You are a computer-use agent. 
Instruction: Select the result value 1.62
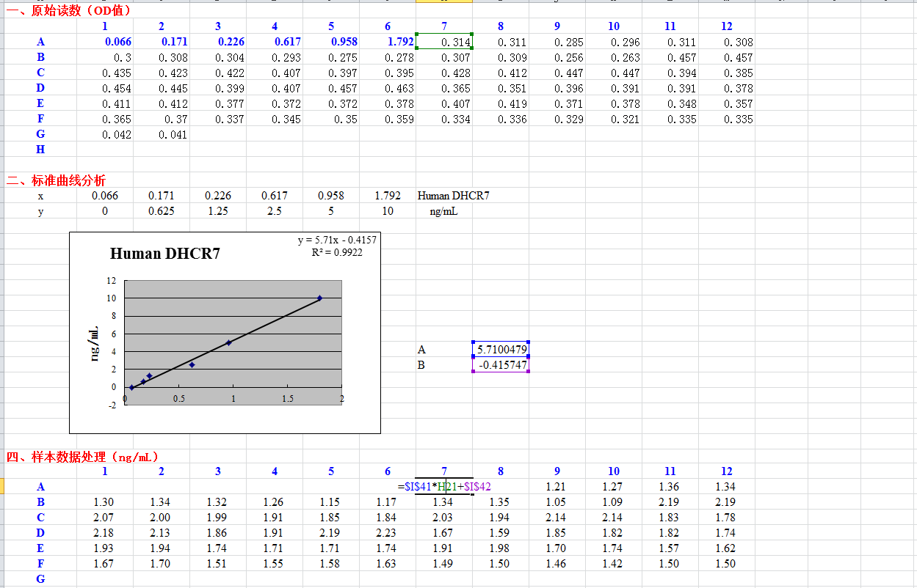point(725,548)
